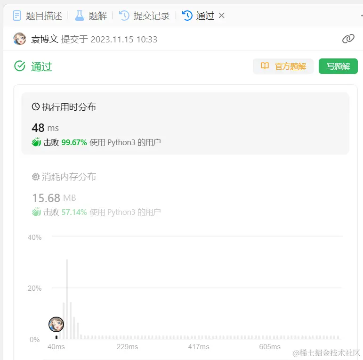Click the 417ms axis label
Screen dimensions: 363x360
coord(199,347)
